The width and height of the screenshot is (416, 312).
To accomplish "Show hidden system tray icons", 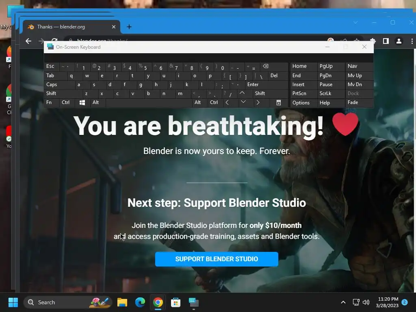I will [343, 302].
